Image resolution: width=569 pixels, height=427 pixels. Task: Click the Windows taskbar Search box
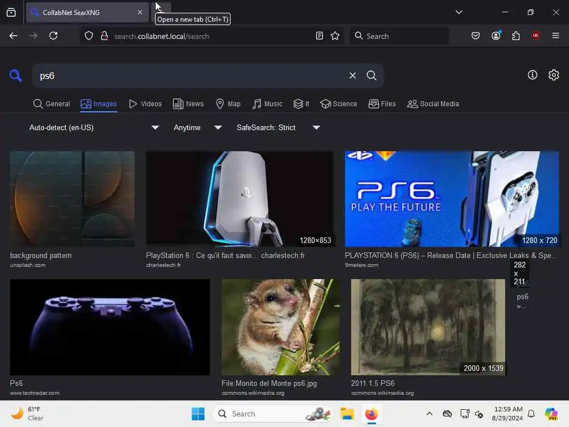tap(272, 414)
